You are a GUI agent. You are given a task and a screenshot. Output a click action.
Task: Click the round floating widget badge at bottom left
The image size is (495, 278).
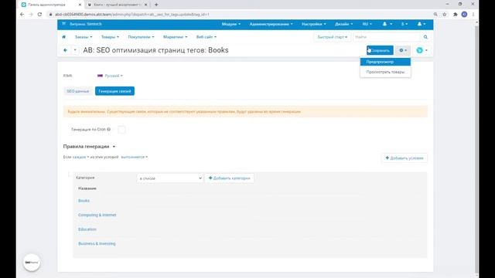tap(32, 263)
